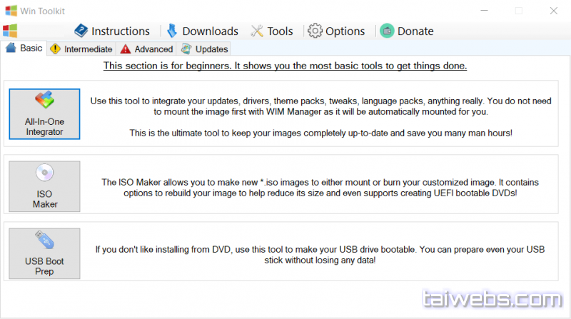571x319 pixels.
Task: Click the USB bootable drive description text
Action: click(319, 255)
